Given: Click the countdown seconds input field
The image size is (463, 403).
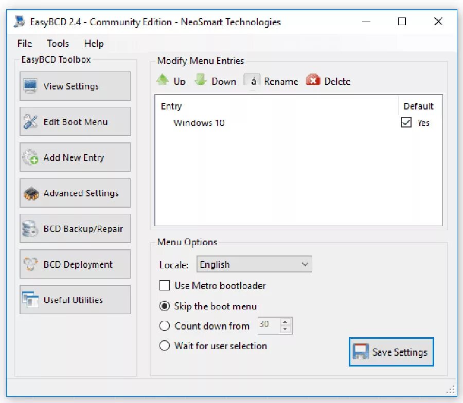Looking at the screenshot, I should point(269,326).
